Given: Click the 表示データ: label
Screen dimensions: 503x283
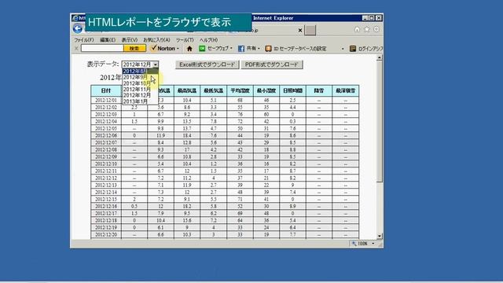Looking at the screenshot, I should pyautogui.click(x=103, y=64).
